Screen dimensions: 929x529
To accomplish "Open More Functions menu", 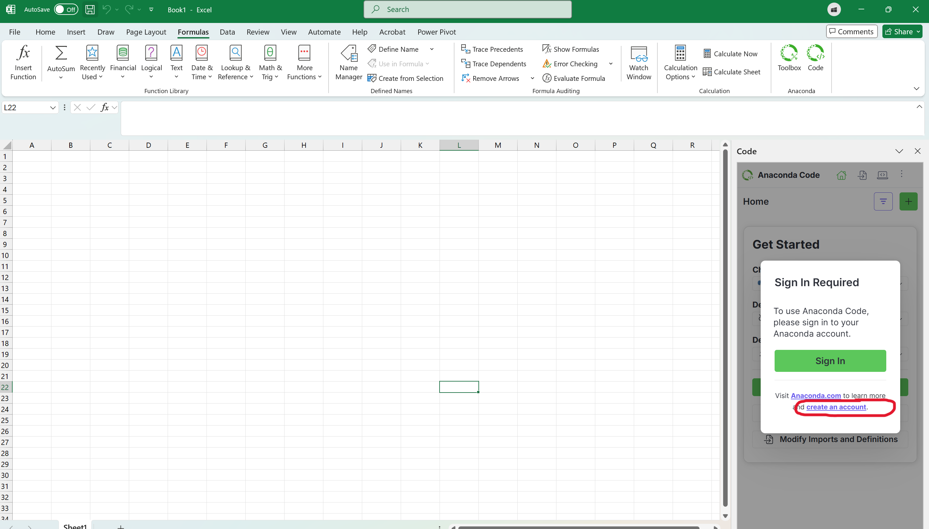I will tap(304, 62).
